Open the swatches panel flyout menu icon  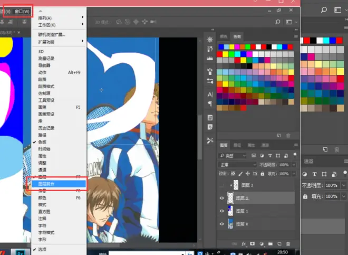[296, 36]
